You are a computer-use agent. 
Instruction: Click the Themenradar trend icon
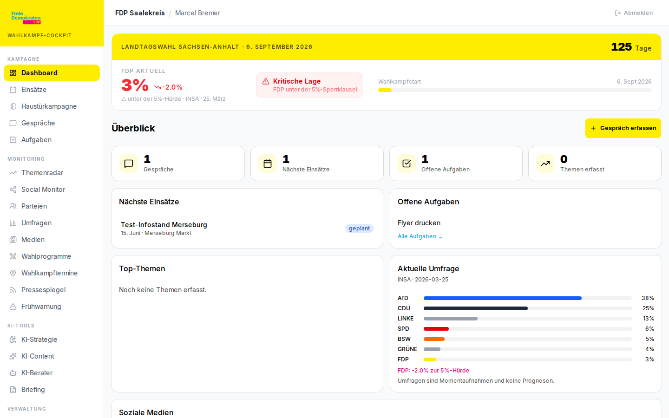[13, 173]
